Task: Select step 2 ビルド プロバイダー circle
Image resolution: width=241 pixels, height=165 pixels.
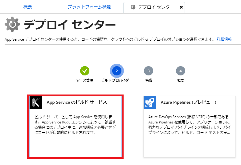Action: (117, 71)
